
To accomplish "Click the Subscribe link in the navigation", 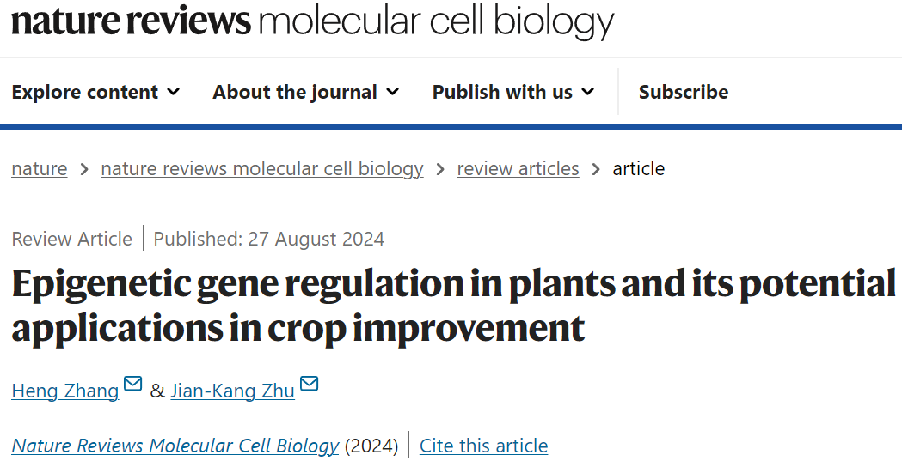I will (x=683, y=92).
